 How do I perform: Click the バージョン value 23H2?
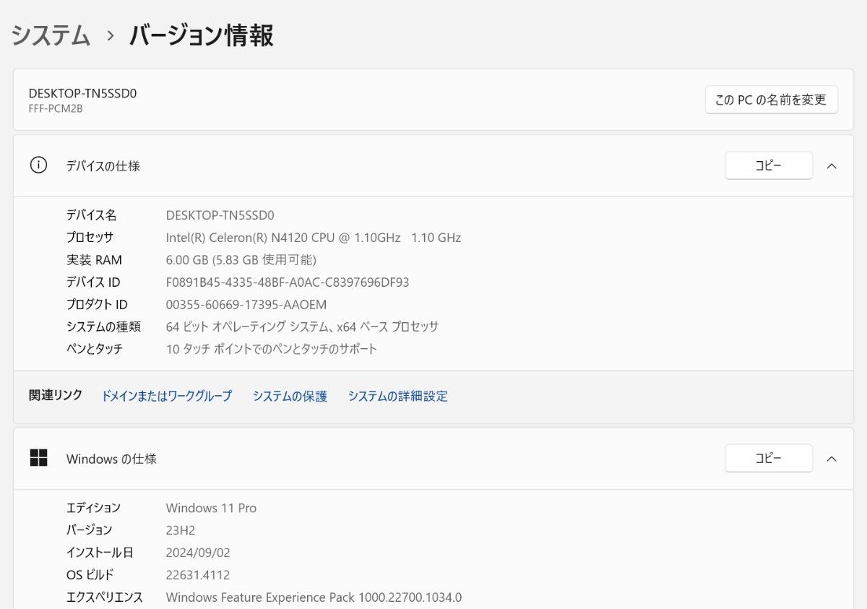tap(181, 530)
